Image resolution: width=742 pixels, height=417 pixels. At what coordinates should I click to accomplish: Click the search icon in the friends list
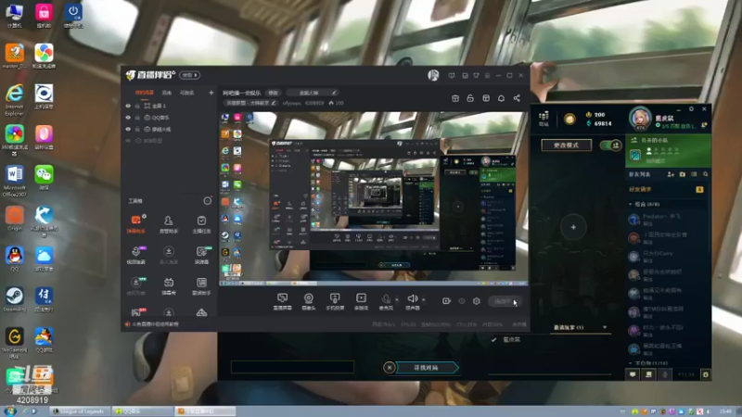pyautogui.click(x=706, y=174)
